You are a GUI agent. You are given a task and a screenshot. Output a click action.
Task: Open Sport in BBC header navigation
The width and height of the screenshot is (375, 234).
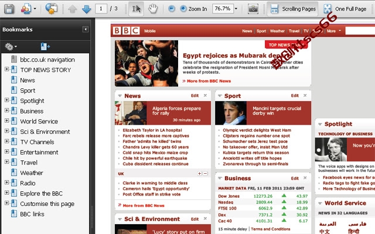pos(261,31)
